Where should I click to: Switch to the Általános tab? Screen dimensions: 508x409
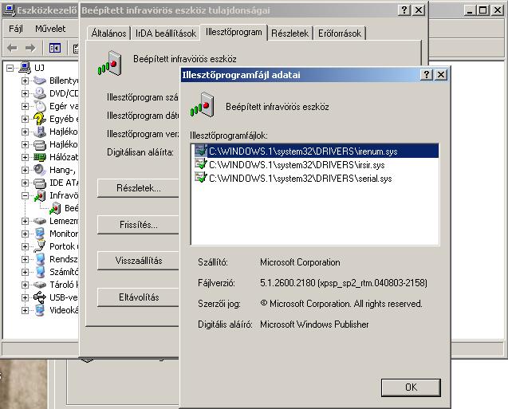click(108, 33)
